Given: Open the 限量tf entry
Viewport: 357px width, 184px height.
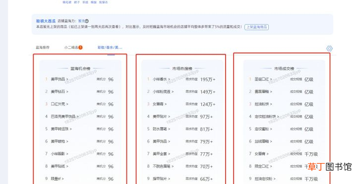Looking at the screenshot, I should tap(57, 179).
